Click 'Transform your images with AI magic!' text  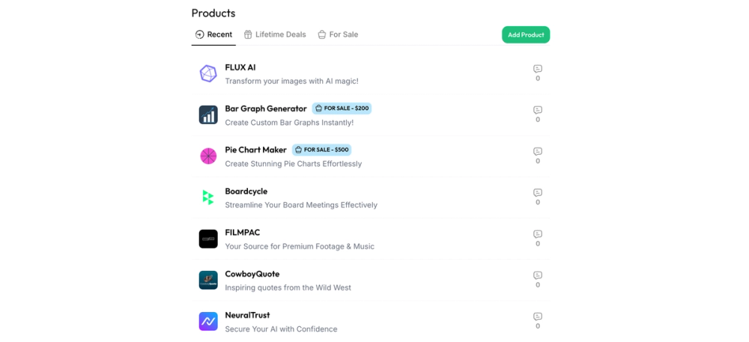click(x=292, y=81)
